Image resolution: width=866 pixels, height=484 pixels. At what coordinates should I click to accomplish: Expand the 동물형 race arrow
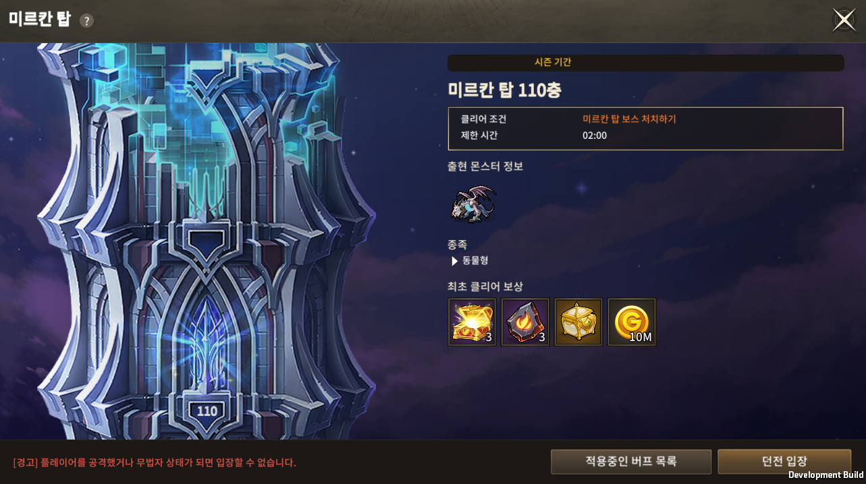point(455,261)
